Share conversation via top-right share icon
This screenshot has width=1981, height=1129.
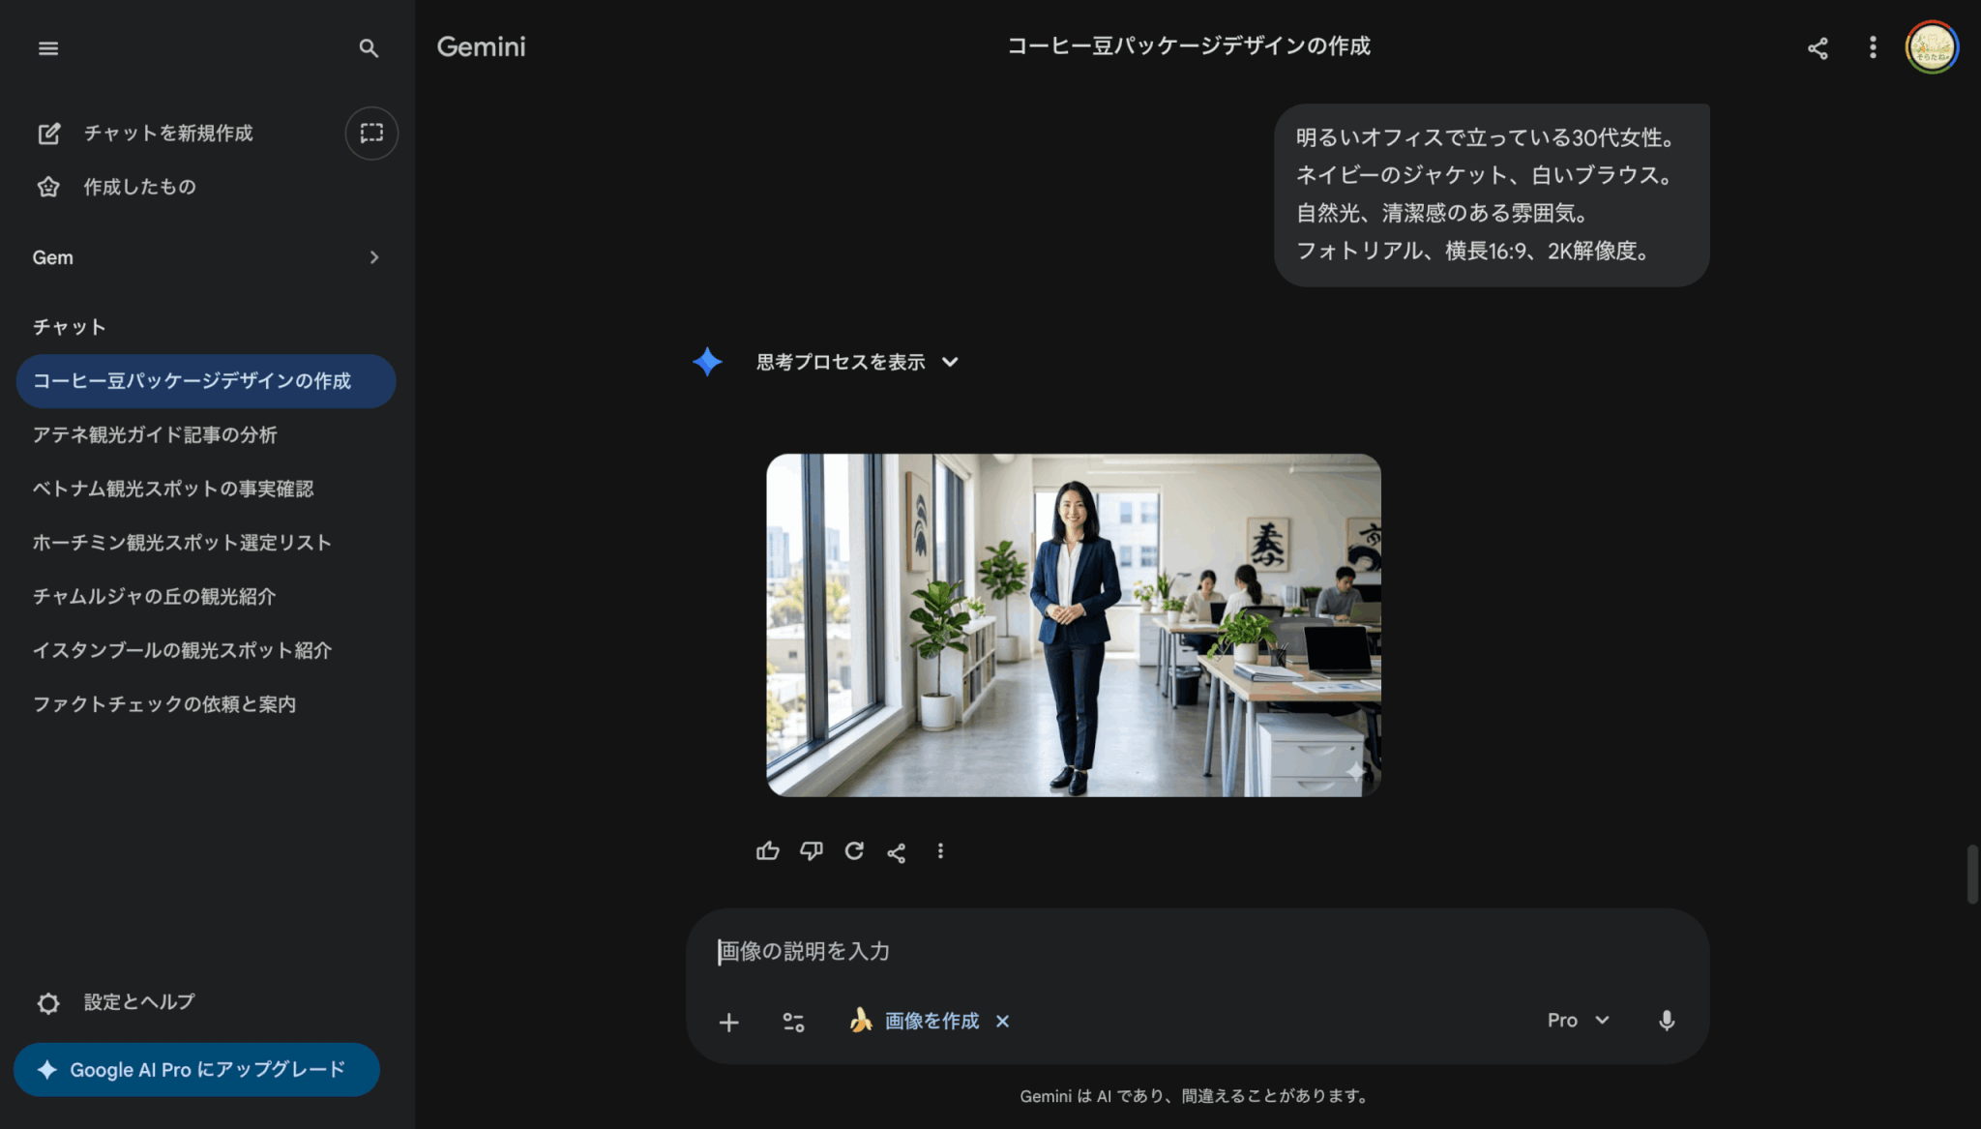1818,48
